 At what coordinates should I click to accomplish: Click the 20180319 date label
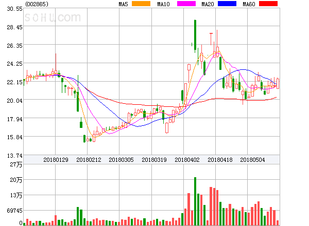pos(154,160)
